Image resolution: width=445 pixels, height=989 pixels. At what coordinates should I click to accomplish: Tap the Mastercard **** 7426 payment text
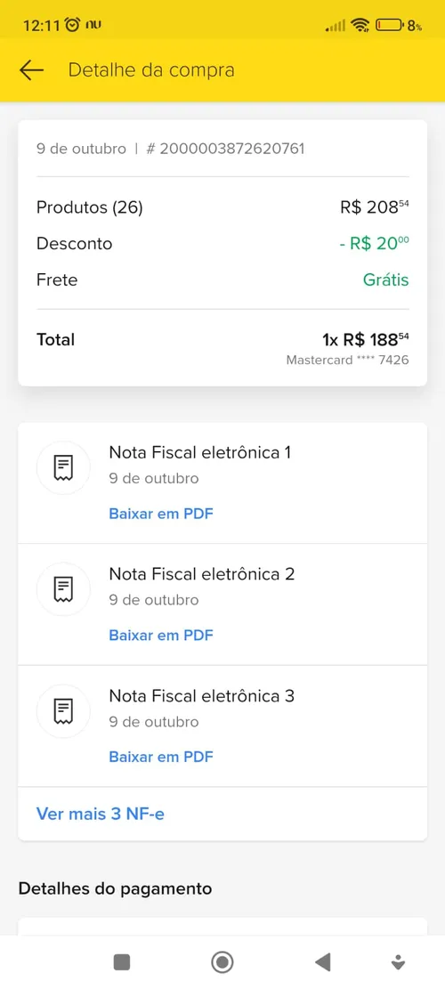tap(347, 361)
